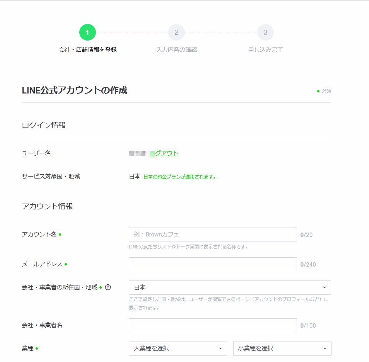This screenshot has height=362, width=369.
Task: Click step 3 circle indicator
Action: click(265, 32)
